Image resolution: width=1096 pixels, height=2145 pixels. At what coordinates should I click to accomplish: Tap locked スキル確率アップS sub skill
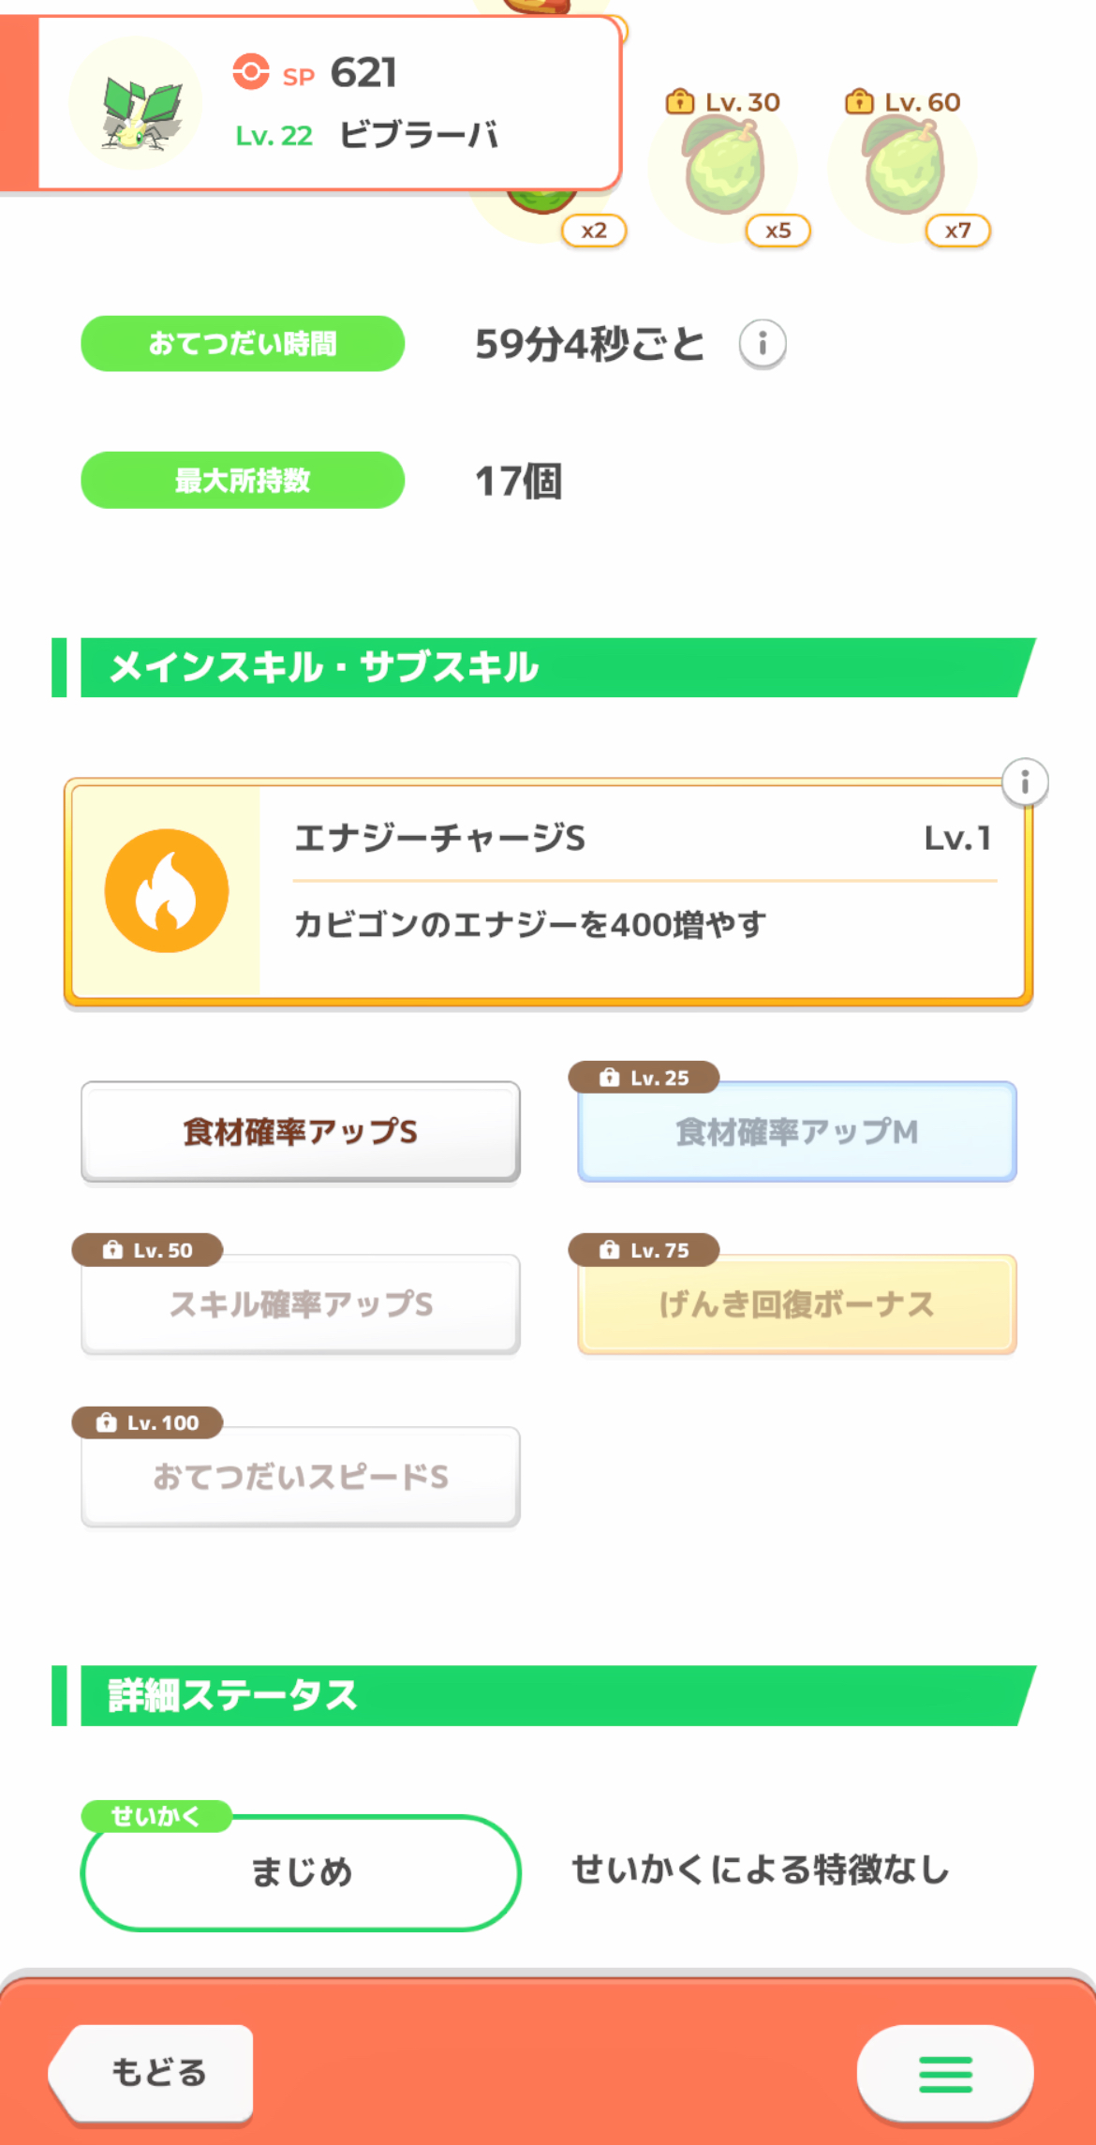tap(301, 1304)
